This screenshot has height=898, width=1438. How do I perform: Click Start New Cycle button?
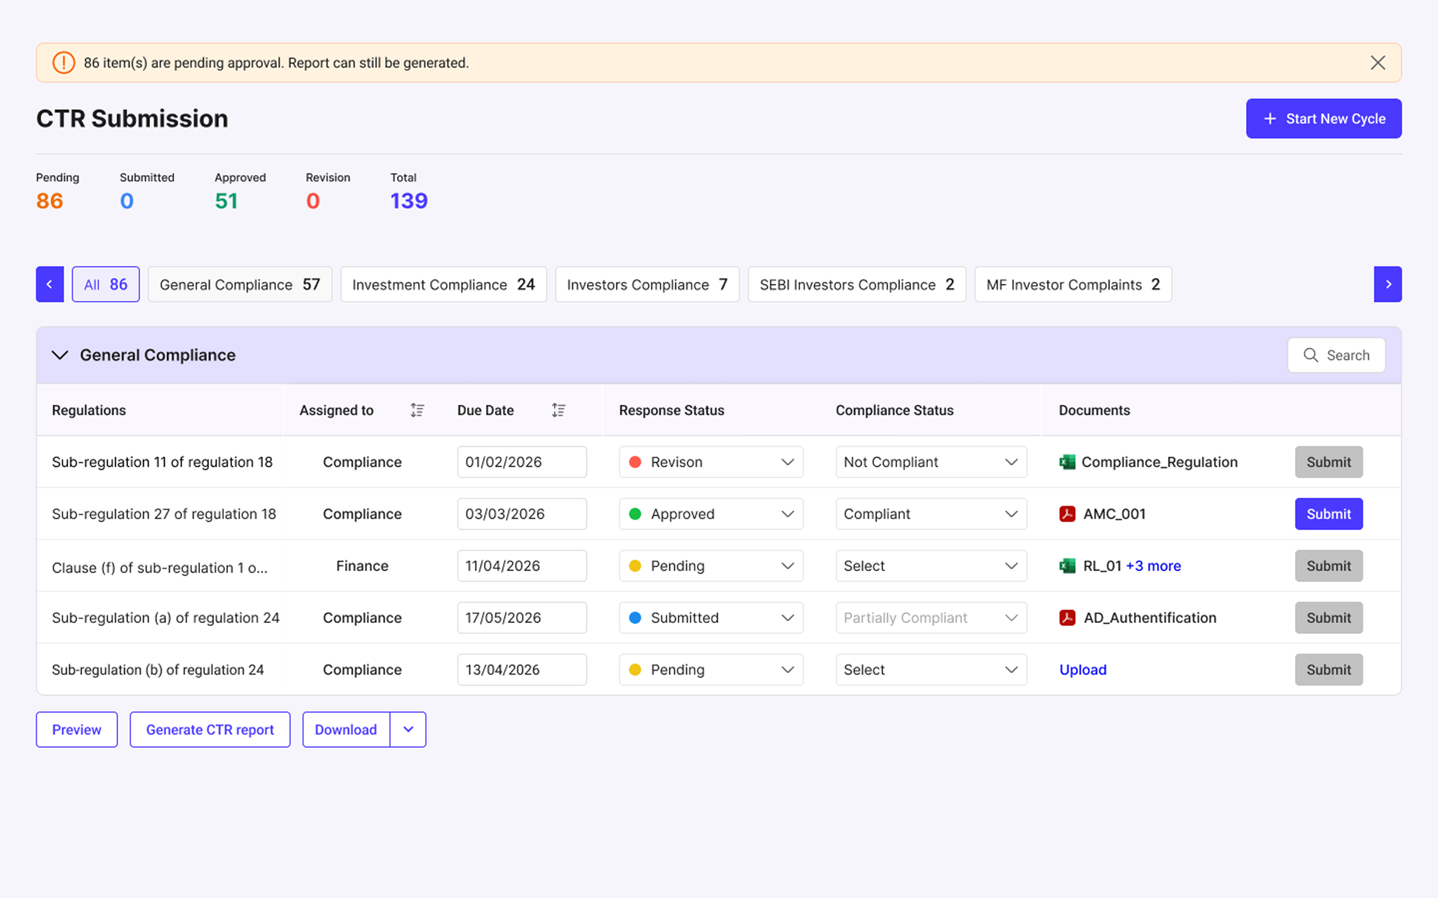click(1323, 118)
